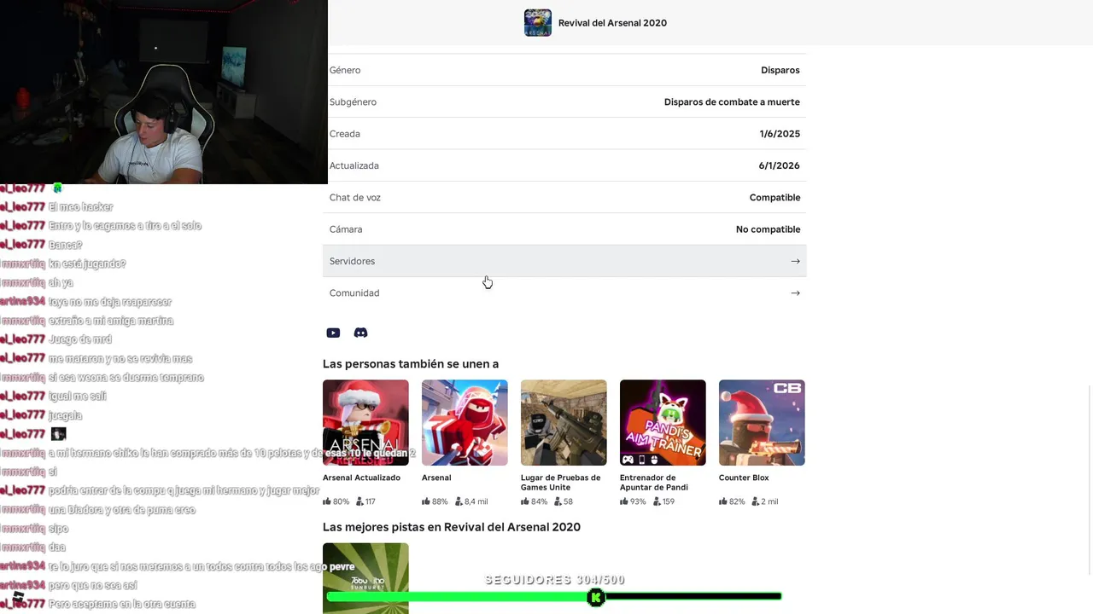Click the players icon next to 58
1093x614 pixels.
(558, 501)
